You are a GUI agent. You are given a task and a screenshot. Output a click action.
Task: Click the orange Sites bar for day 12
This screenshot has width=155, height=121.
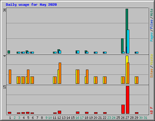[60, 73]
